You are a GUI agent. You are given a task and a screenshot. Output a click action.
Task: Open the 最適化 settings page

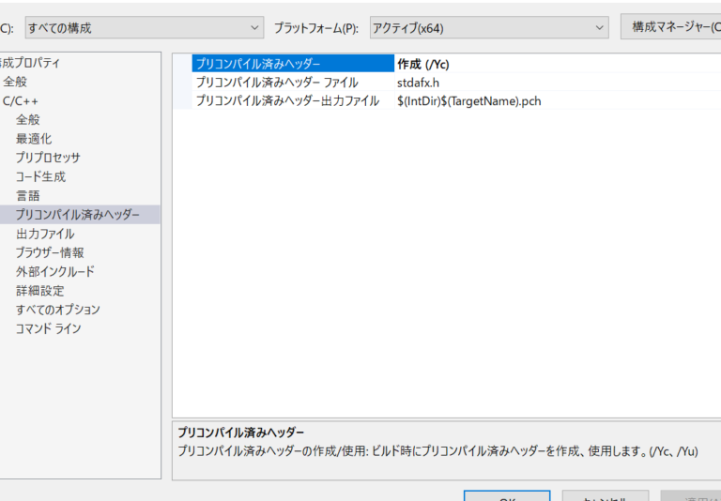[34, 139]
